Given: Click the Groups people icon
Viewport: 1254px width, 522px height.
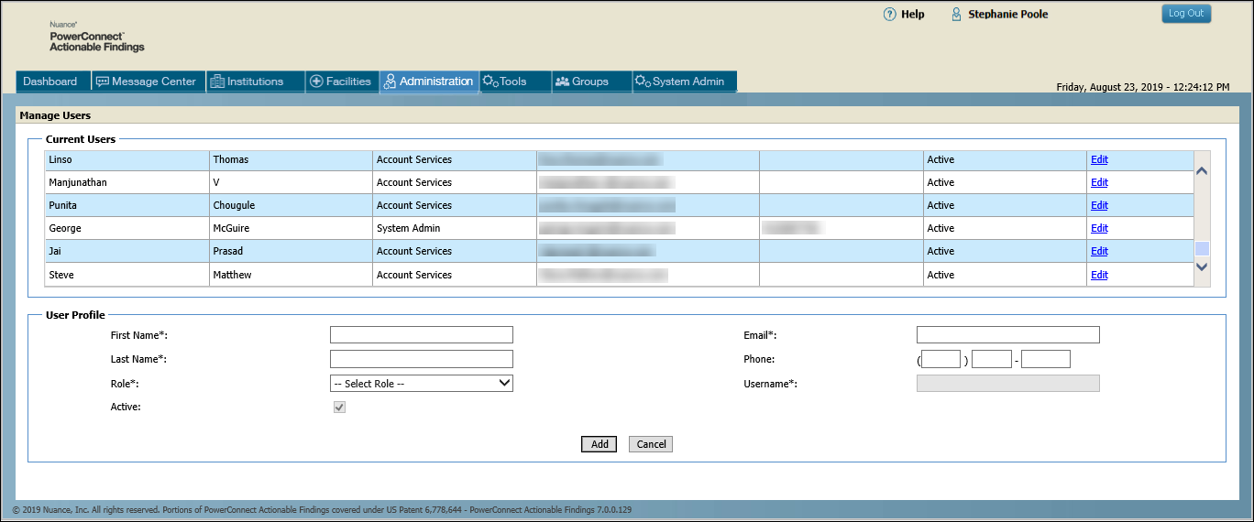Looking at the screenshot, I should tap(563, 82).
